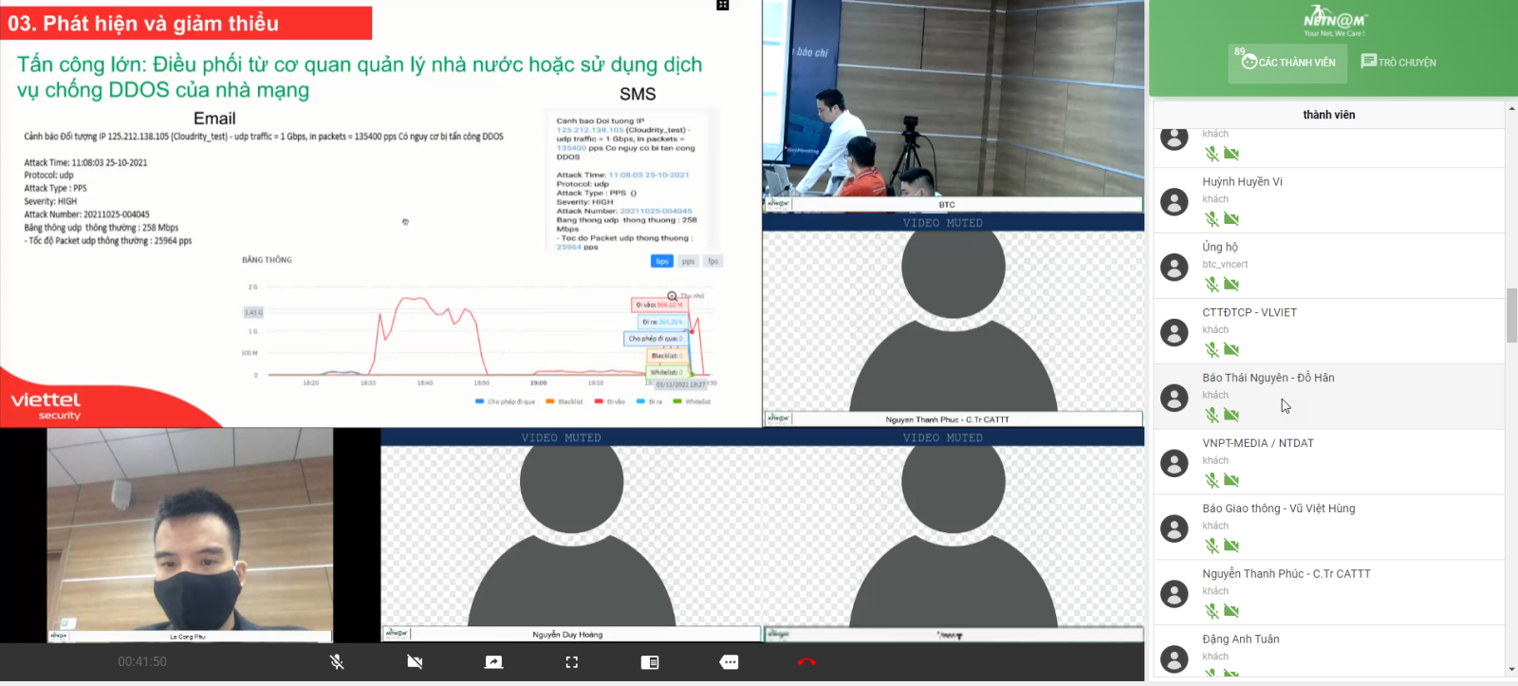Click the thành viên list header
The image size is (1518, 686).
(x=1328, y=115)
